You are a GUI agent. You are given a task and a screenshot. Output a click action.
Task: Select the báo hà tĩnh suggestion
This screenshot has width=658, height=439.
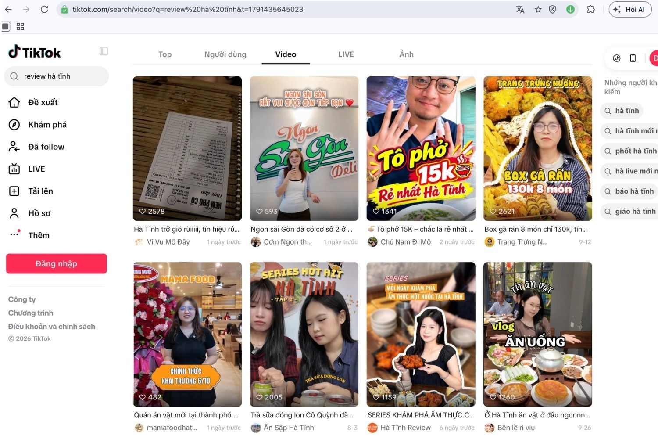coord(629,191)
